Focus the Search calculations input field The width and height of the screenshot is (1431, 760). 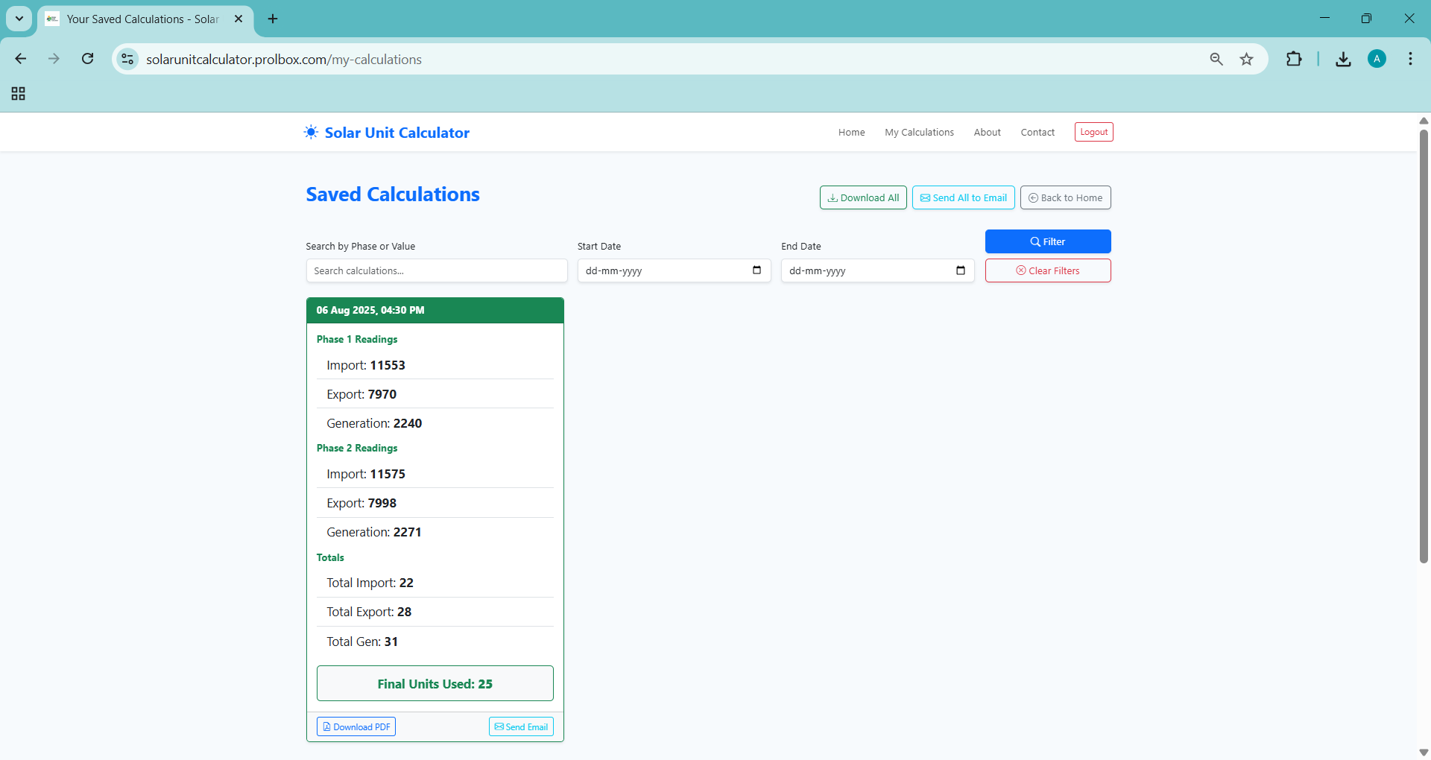tap(436, 270)
